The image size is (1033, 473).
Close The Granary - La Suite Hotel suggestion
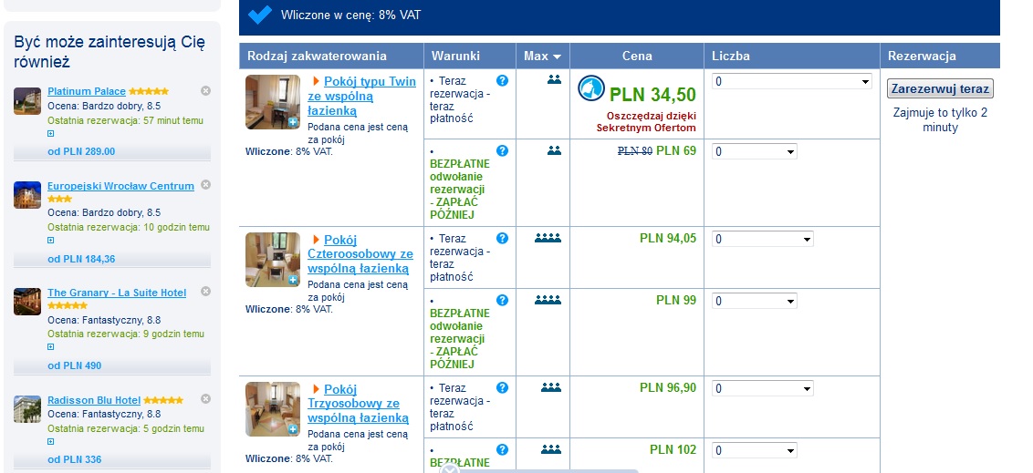click(205, 292)
